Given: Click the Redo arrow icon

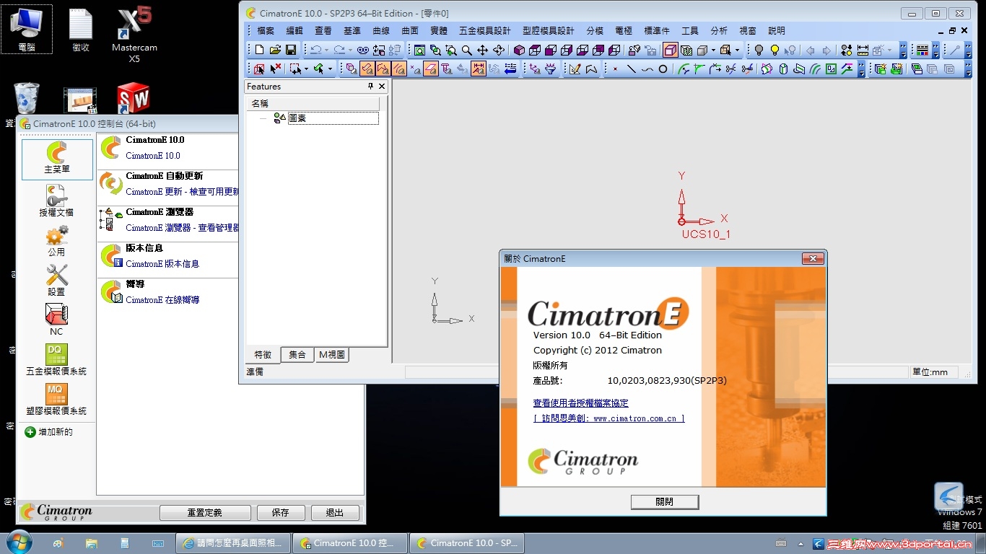Looking at the screenshot, I should click(x=339, y=50).
